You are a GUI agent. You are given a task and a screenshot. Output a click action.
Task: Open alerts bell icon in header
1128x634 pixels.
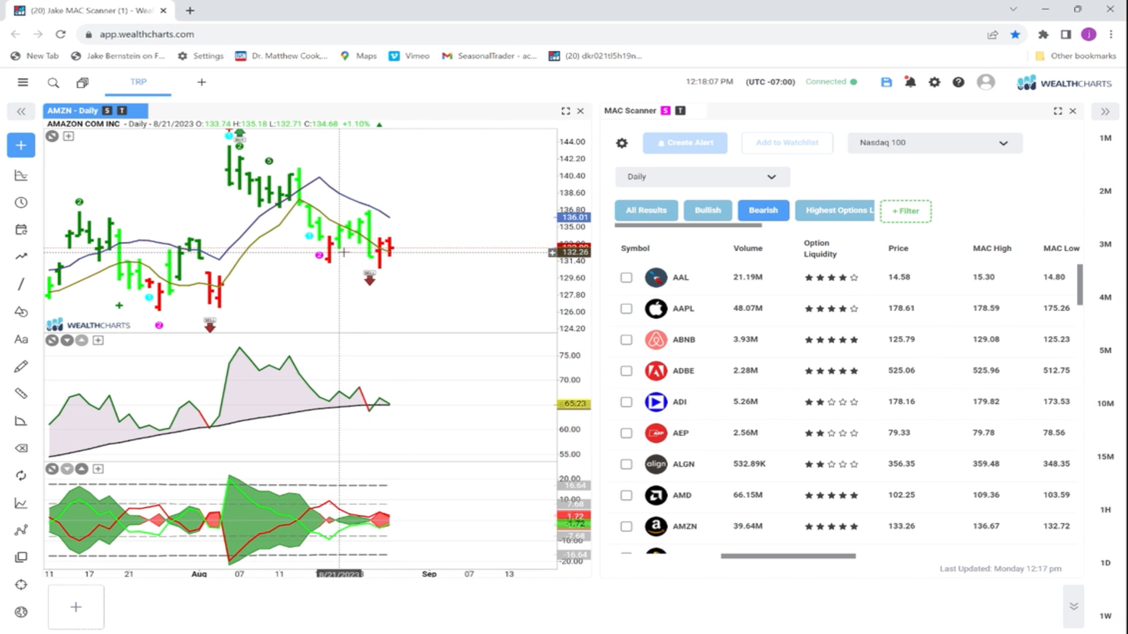click(x=910, y=82)
